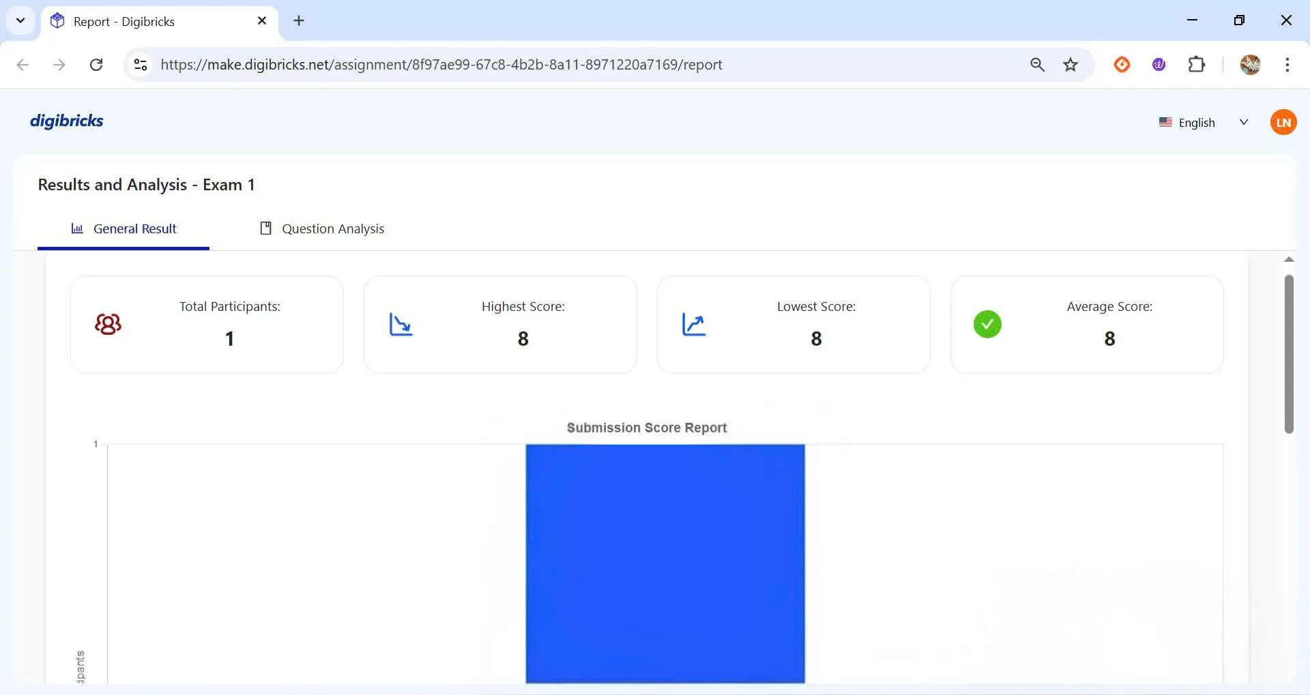Image resolution: width=1310 pixels, height=695 pixels.
Task: Open the tab search dropdown arrow
Action: point(20,20)
